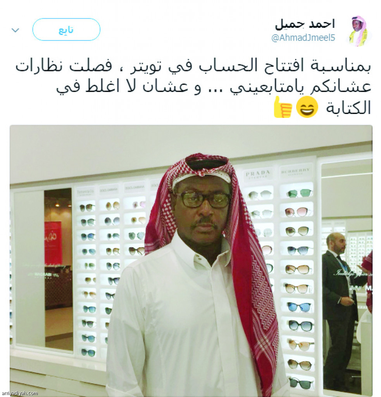Click the تابع follow button
The image size is (381, 397).
tap(66, 29)
